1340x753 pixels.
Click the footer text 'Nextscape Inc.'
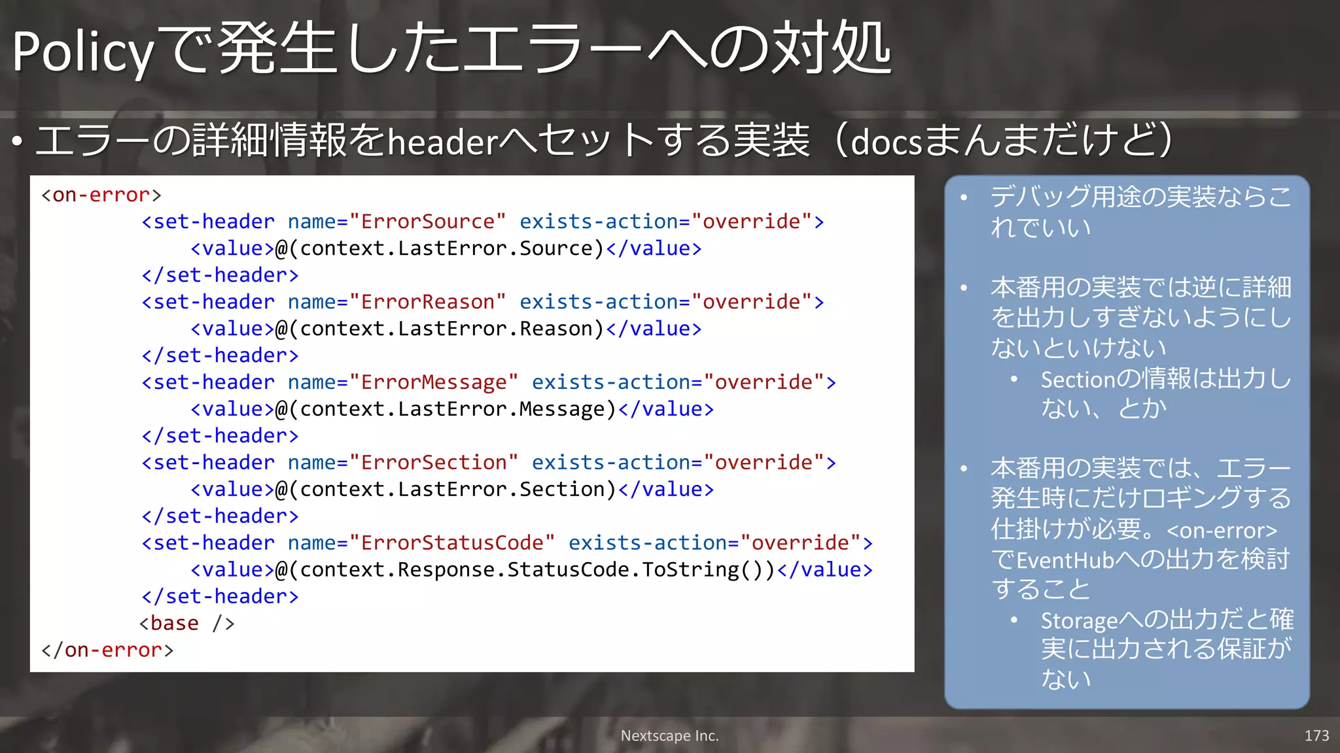pyautogui.click(x=669, y=736)
